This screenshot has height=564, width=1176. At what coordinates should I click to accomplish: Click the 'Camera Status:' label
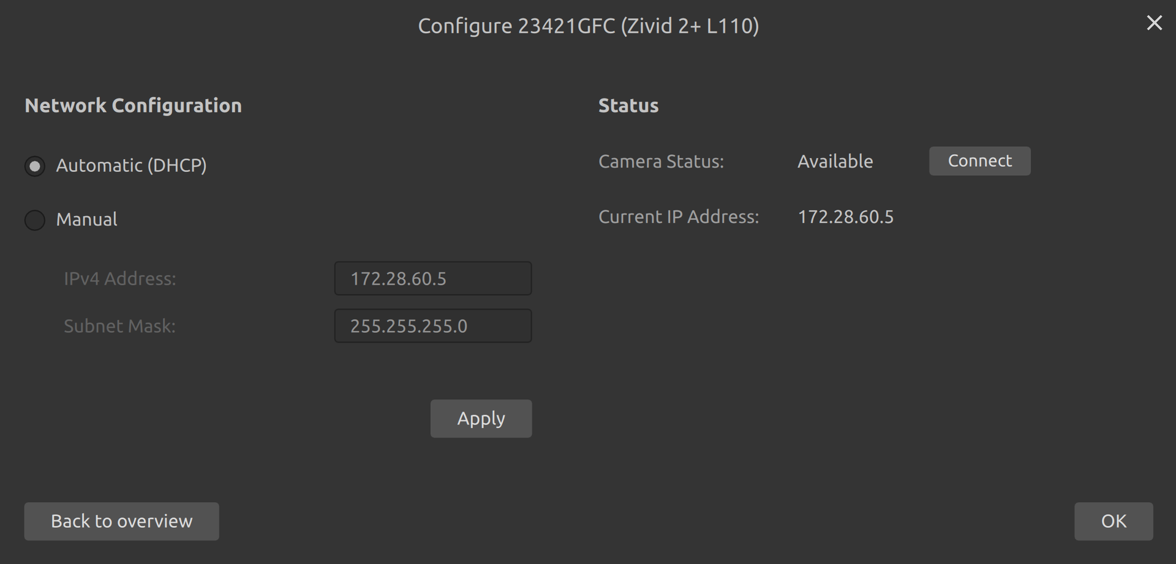[661, 161]
